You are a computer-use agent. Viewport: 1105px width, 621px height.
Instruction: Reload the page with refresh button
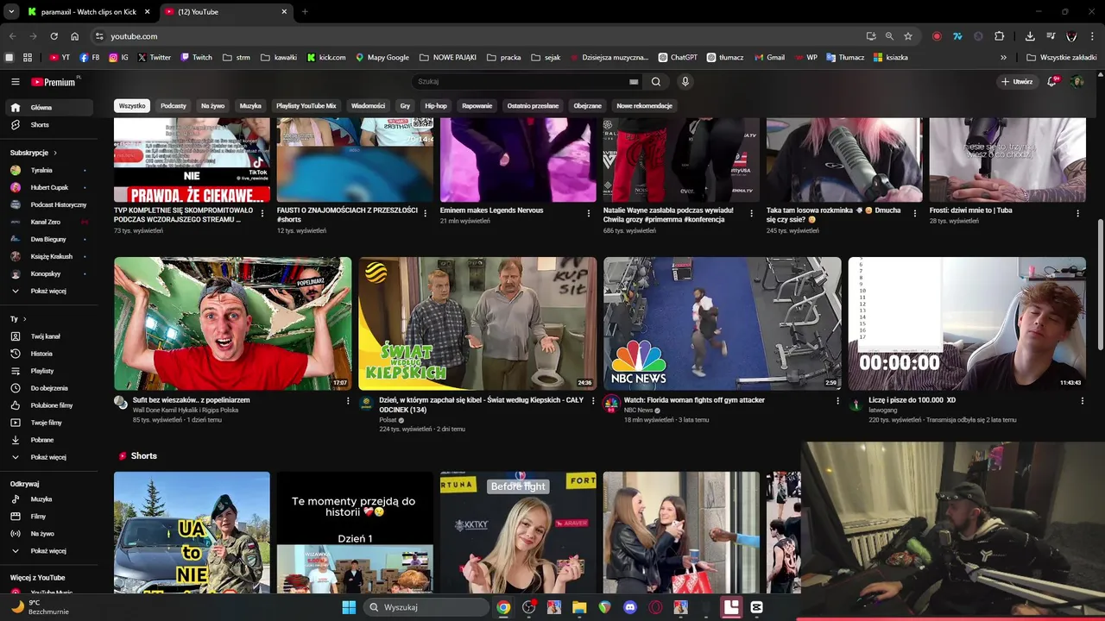tap(54, 36)
